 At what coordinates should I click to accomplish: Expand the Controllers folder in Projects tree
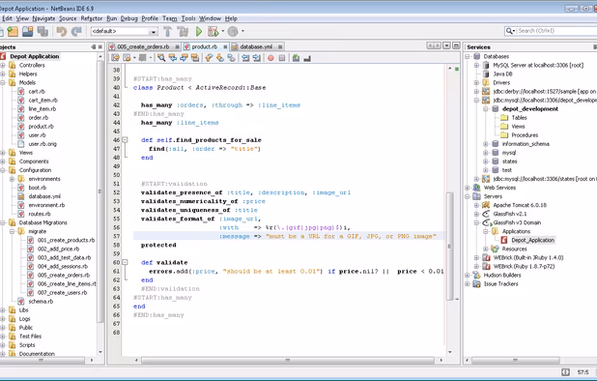pos(3,65)
